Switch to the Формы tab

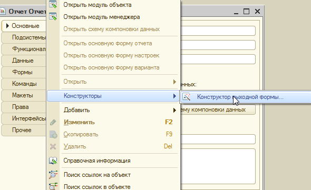pos(24,72)
